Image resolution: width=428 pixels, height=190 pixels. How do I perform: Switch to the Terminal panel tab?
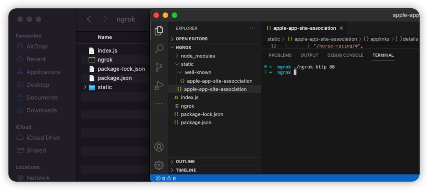(x=383, y=55)
